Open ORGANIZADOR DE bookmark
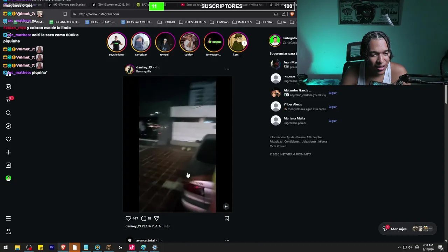Screen dimensions: 448x252 [x=65, y=22]
